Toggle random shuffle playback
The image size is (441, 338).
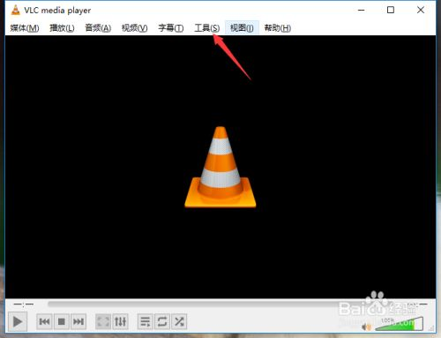179,321
